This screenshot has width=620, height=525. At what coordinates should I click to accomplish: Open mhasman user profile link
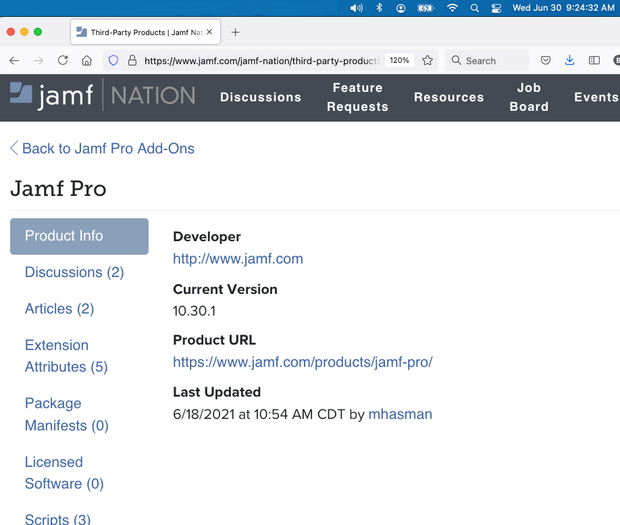click(400, 414)
